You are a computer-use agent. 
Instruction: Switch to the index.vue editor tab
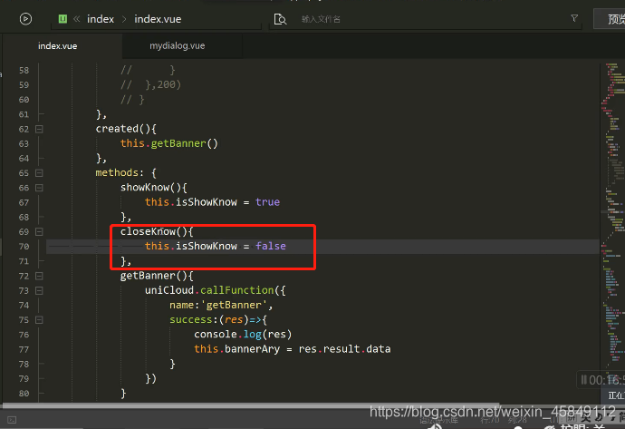click(x=58, y=46)
